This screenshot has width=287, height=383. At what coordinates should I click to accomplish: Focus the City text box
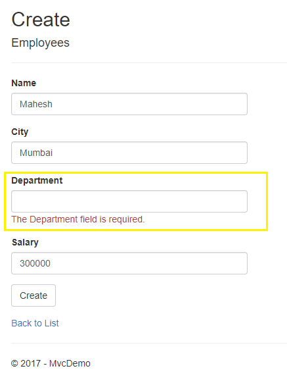click(129, 153)
